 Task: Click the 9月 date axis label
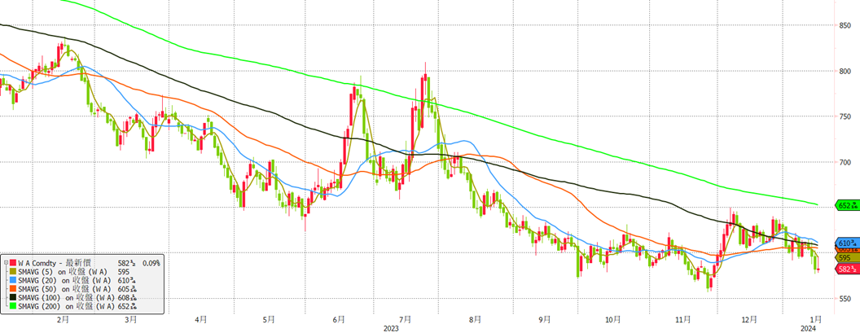click(x=545, y=320)
